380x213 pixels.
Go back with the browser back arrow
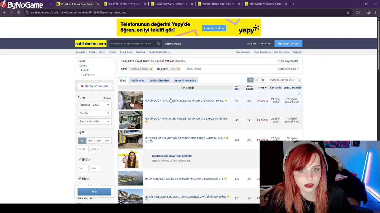[x=4, y=12]
